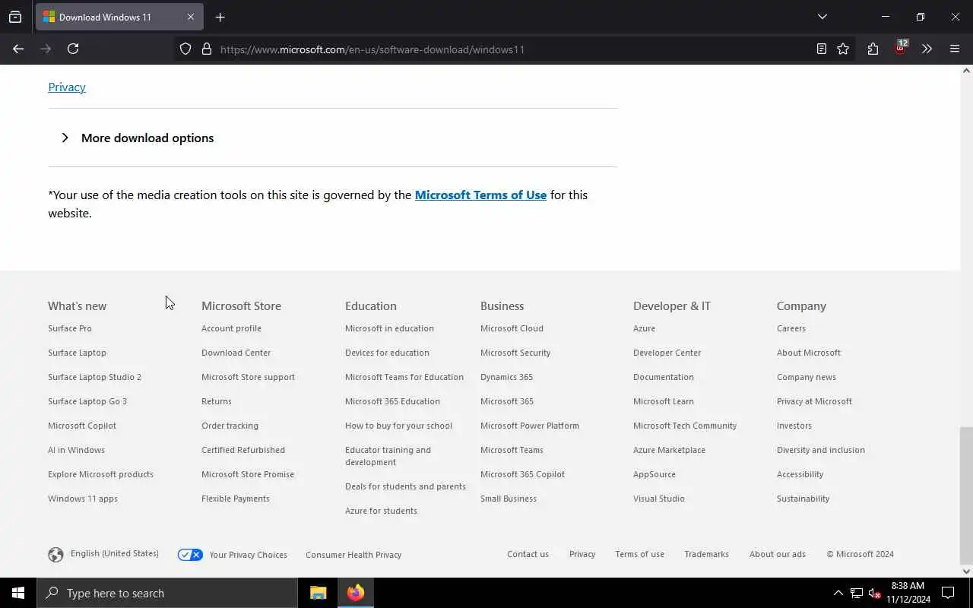
Task: Click the muted volume tray icon
Action: (873, 593)
